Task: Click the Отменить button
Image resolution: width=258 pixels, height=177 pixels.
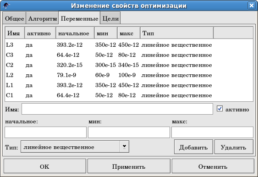Action: (213, 166)
